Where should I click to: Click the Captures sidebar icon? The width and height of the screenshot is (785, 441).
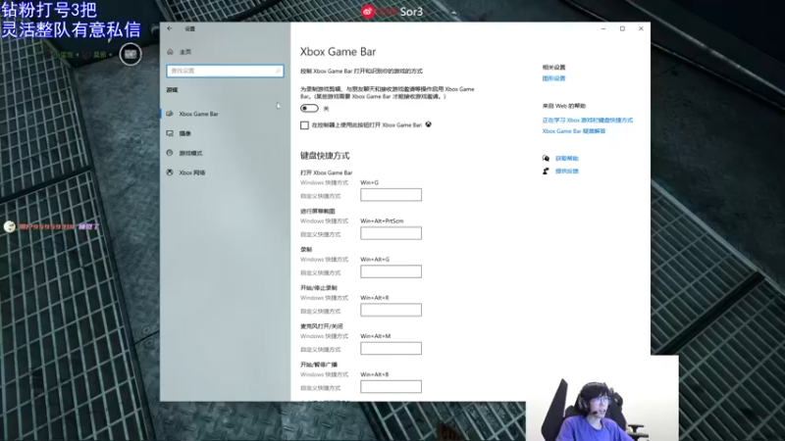click(170, 133)
